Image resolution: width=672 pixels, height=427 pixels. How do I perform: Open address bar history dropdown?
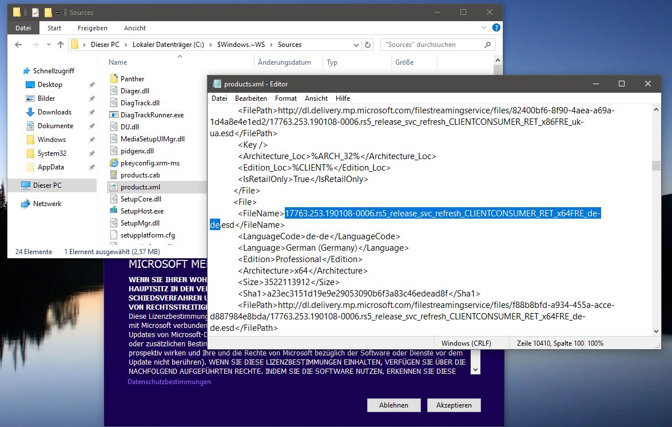coord(356,45)
